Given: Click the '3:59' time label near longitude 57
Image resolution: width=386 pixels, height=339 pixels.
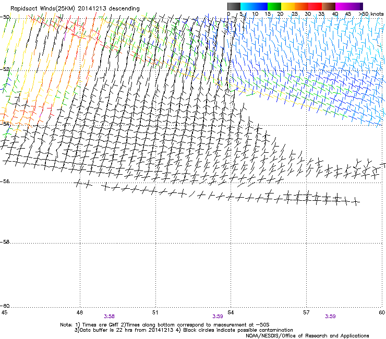Looking at the screenshot, I should click(x=330, y=317).
